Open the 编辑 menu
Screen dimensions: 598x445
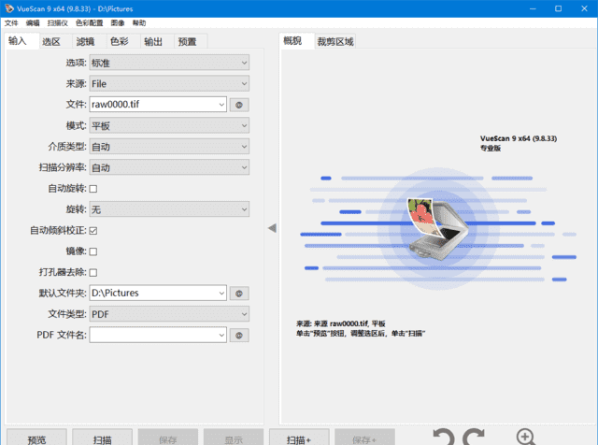(33, 22)
